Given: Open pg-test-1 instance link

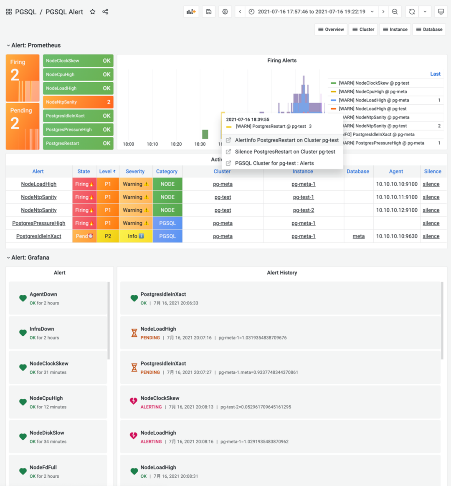Looking at the screenshot, I should point(304,197).
